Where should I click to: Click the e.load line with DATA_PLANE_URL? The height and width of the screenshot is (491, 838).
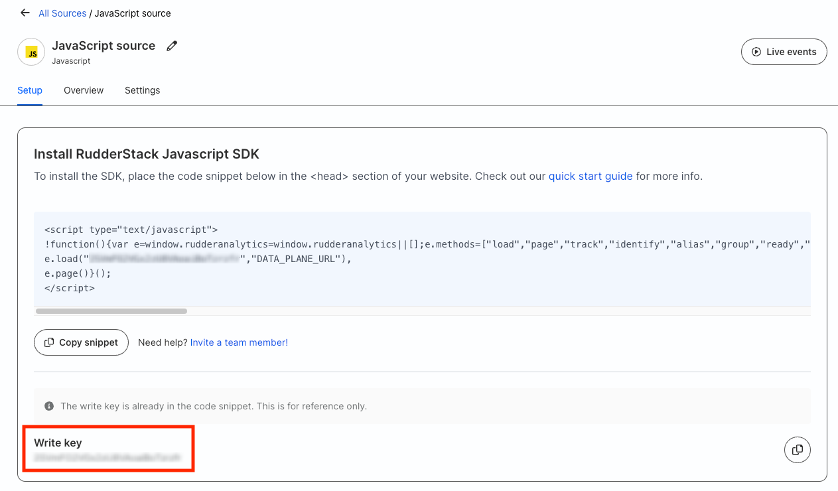[x=198, y=259]
